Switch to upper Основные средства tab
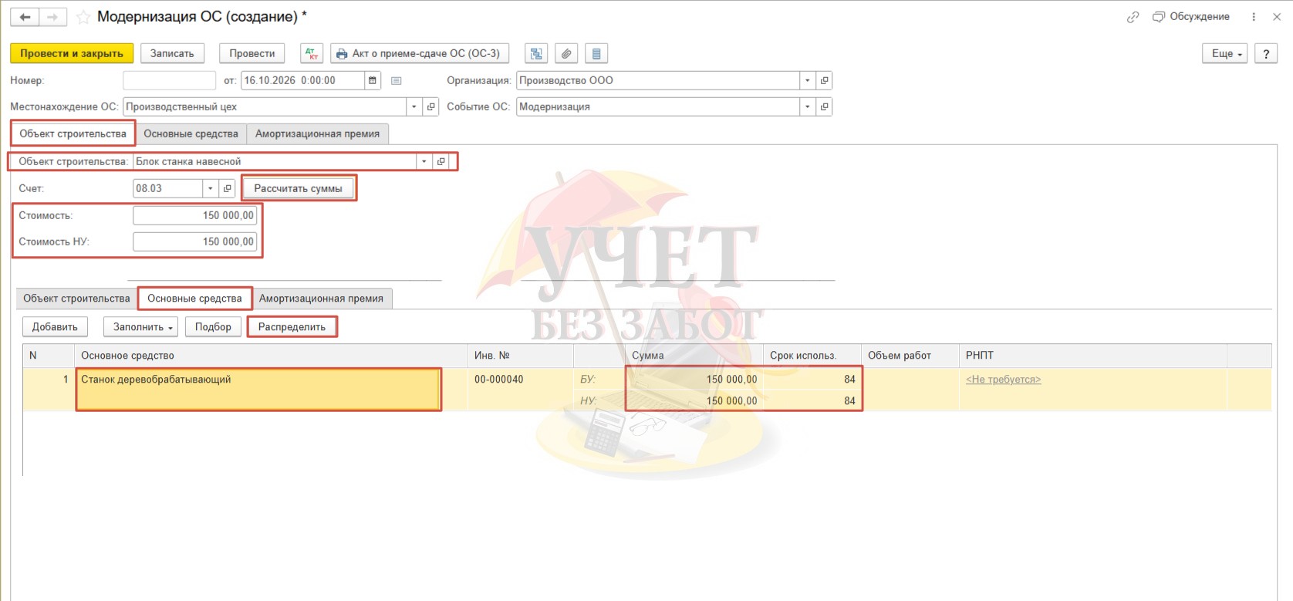The height and width of the screenshot is (601, 1293). click(x=191, y=133)
